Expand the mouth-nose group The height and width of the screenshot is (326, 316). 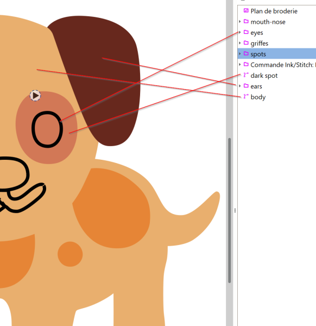[x=240, y=22]
